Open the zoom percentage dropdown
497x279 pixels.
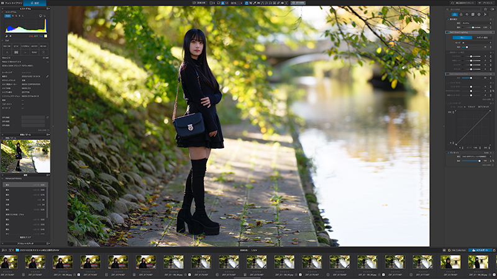[237, 3]
